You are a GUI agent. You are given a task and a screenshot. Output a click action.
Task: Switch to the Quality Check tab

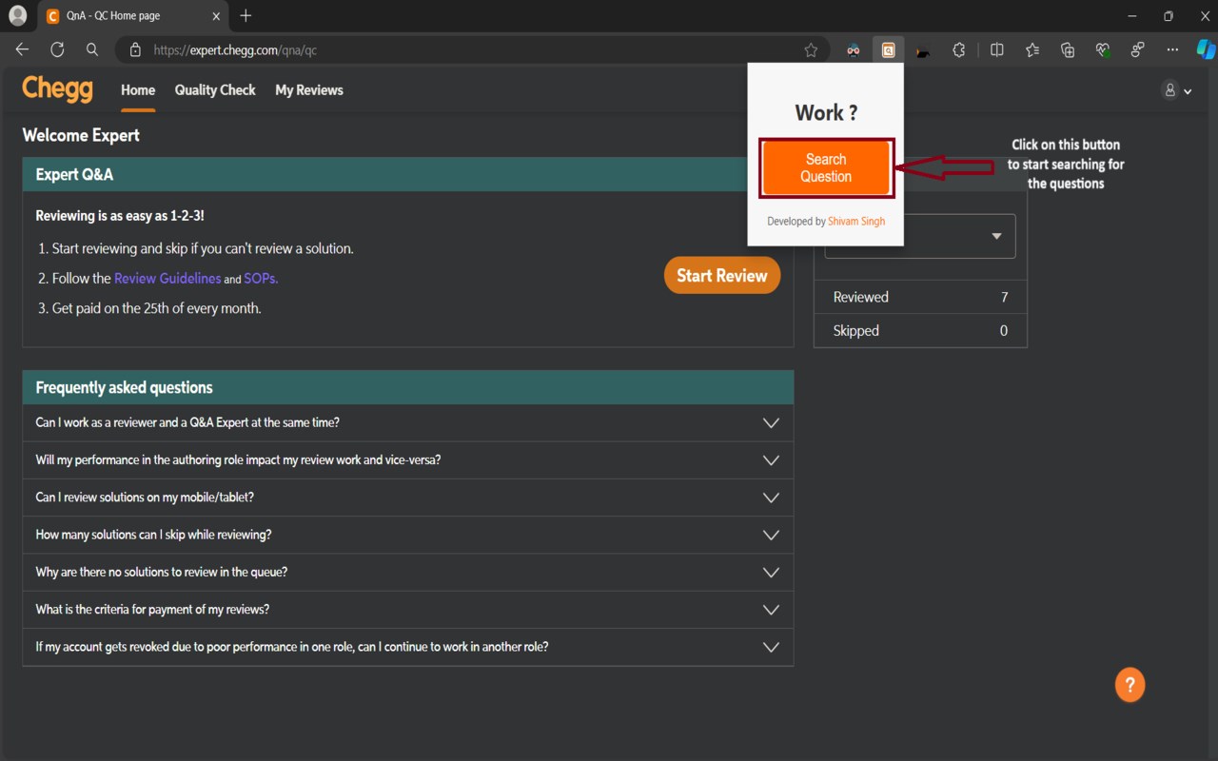point(215,90)
